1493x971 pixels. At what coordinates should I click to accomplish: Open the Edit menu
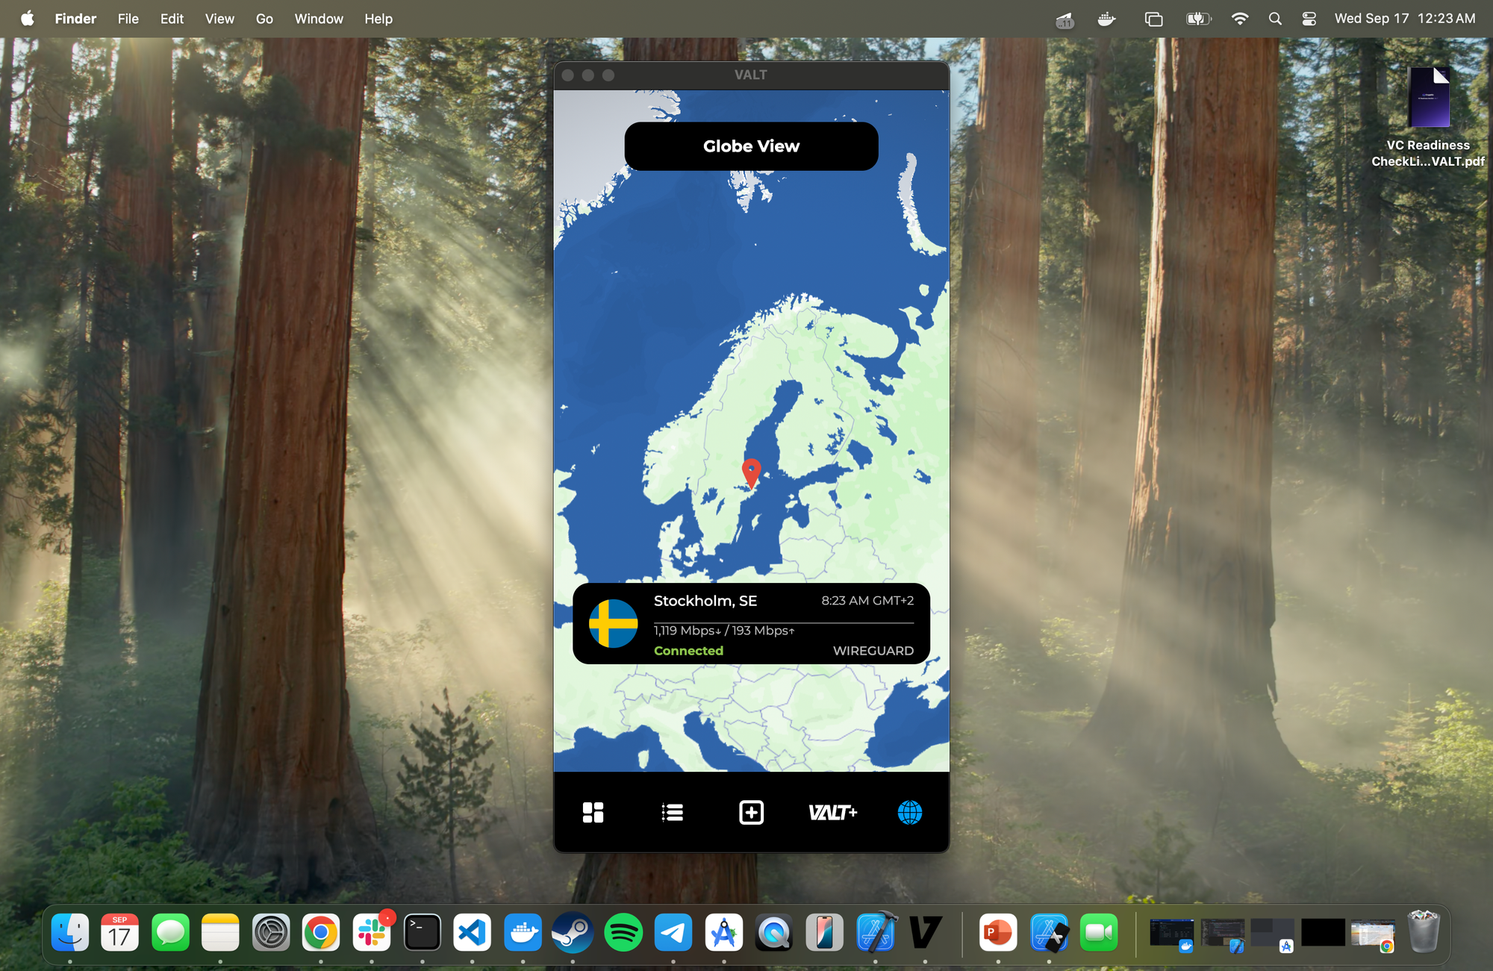click(172, 19)
